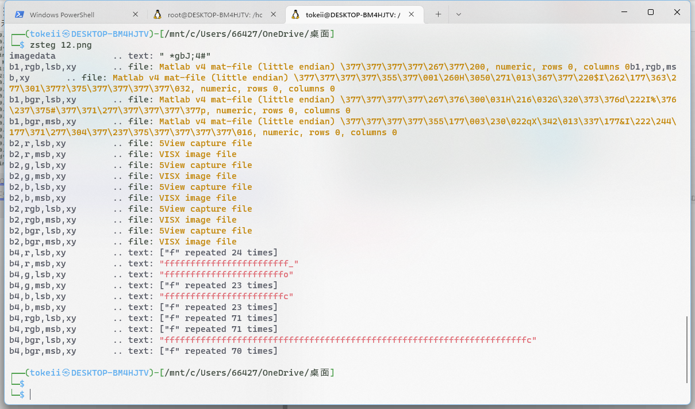This screenshot has height=409, width=695.
Task: Click the 'b2,g,lsb,xy' row label
Action: [37, 165]
